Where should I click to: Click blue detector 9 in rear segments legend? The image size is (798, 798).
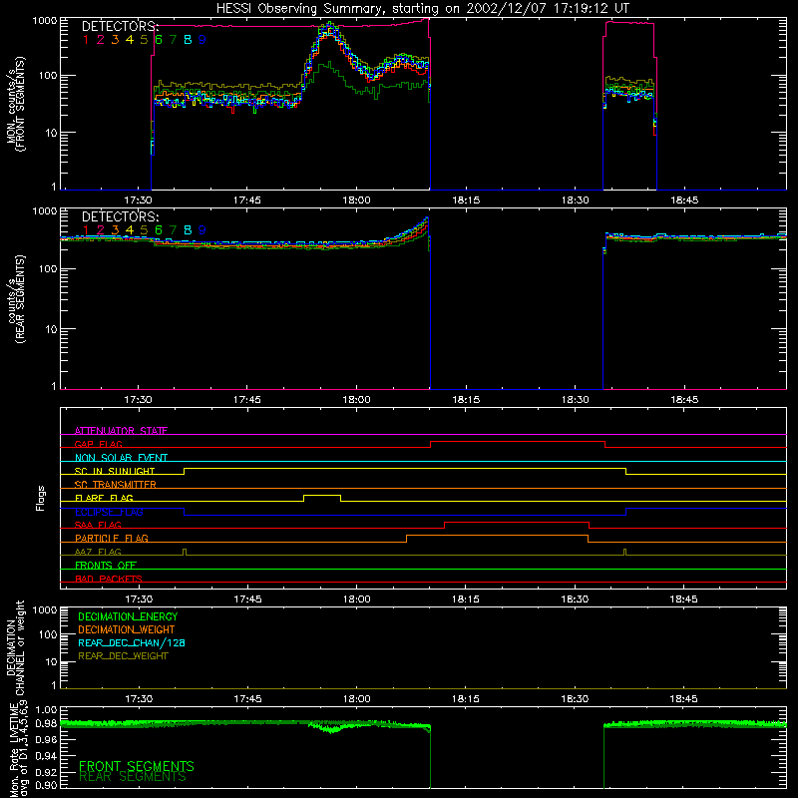tap(202, 230)
